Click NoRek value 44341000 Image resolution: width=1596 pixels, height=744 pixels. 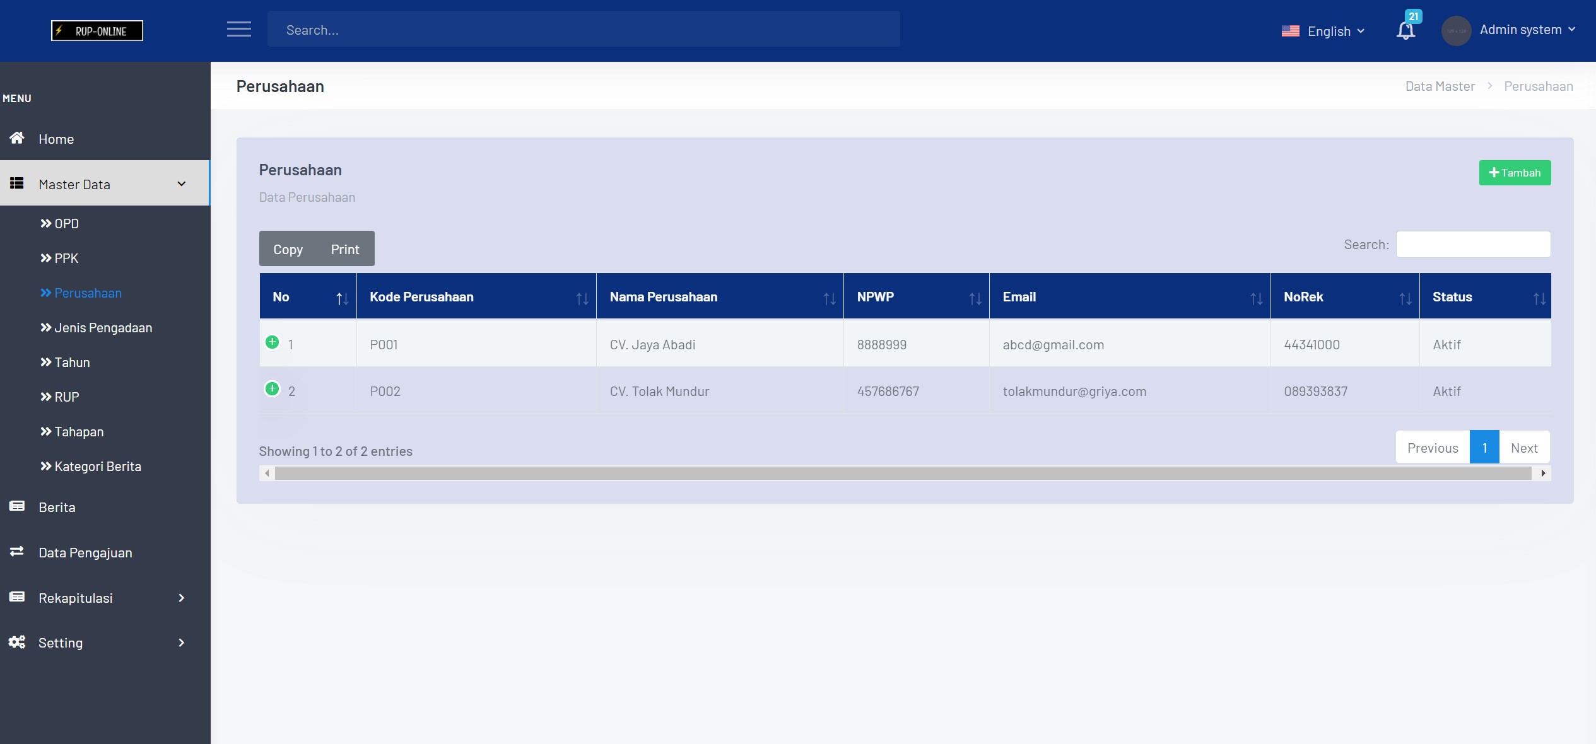[x=1311, y=344]
